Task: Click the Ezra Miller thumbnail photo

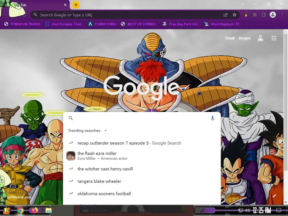Action: (x=71, y=156)
